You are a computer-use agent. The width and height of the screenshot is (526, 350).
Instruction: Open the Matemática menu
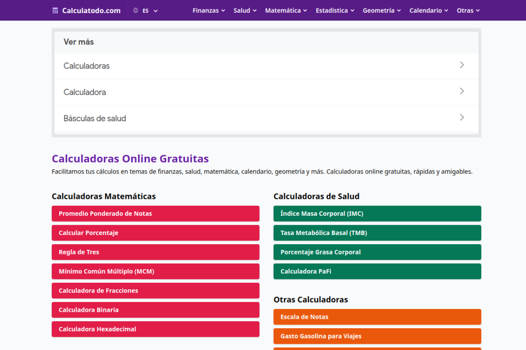286,11
